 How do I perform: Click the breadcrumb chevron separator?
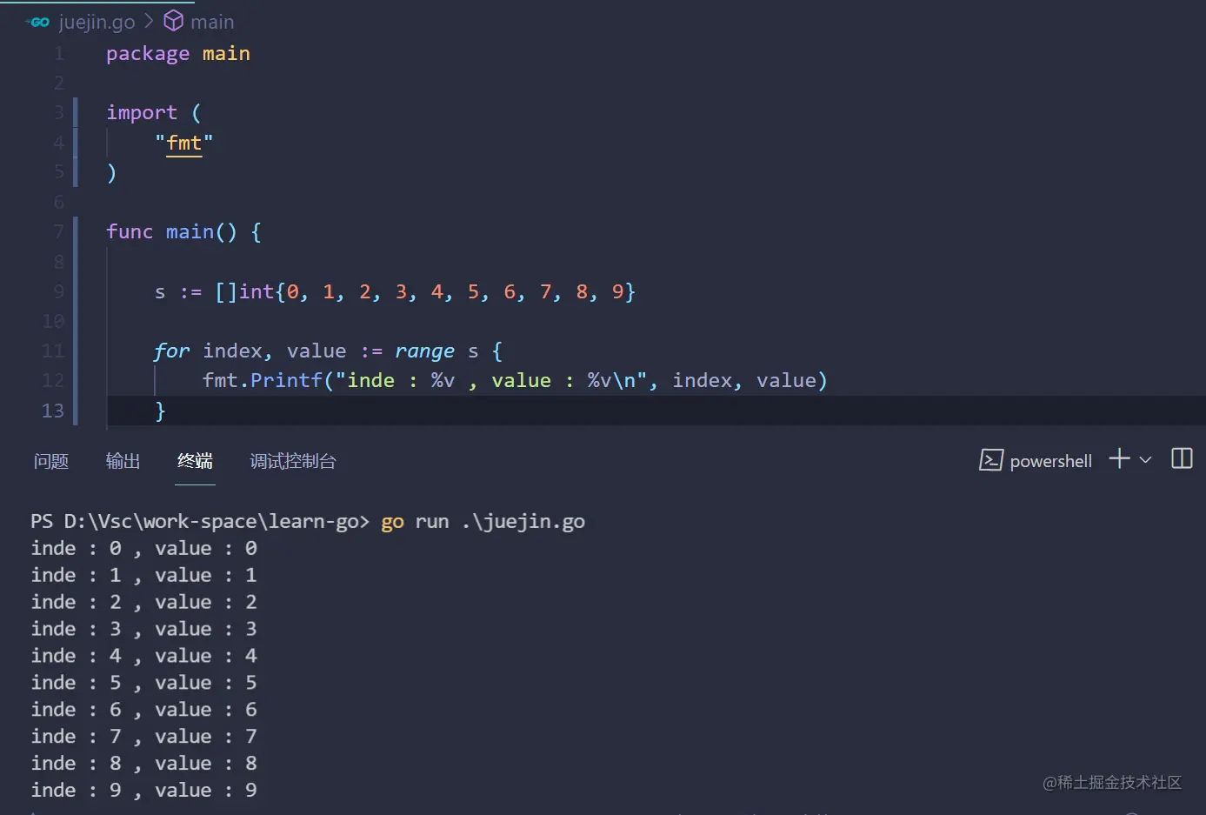(x=149, y=21)
